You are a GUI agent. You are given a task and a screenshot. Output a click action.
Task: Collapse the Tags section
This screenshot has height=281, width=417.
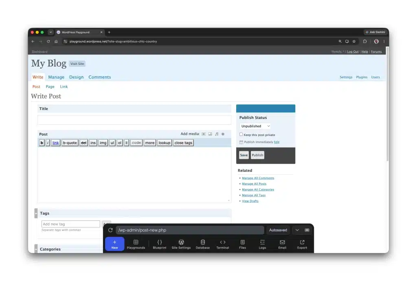pos(36,214)
